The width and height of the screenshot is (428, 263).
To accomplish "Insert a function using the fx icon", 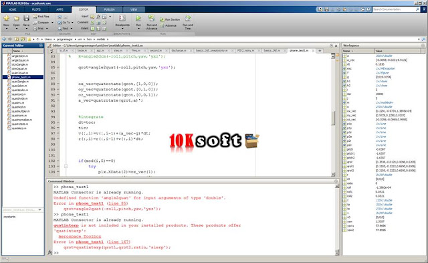I will [98, 17].
